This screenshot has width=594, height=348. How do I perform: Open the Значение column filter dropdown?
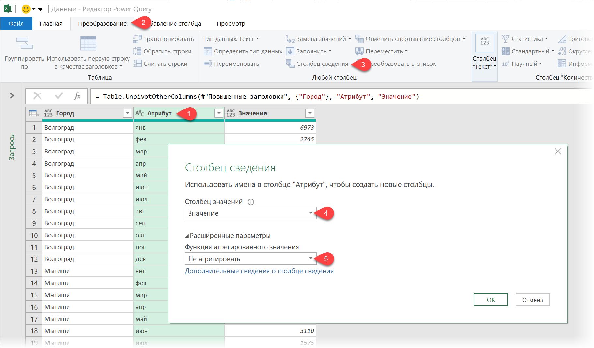[310, 113]
